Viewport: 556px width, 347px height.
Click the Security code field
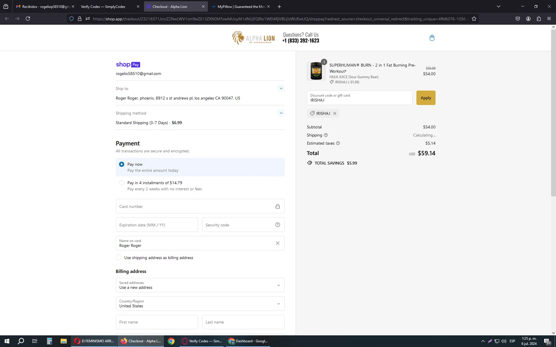tap(243, 225)
